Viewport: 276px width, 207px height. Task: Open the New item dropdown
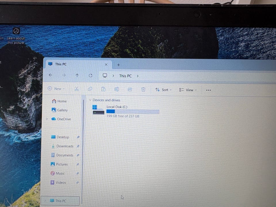tap(56, 89)
